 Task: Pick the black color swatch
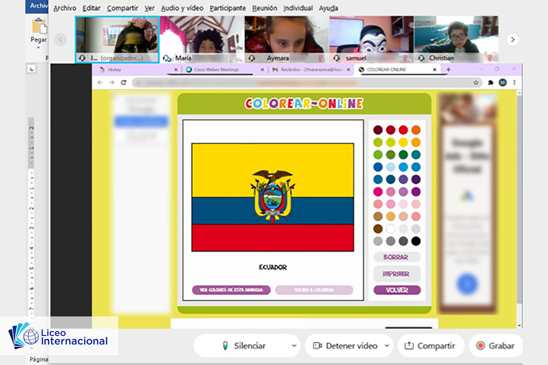tap(416, 241)
